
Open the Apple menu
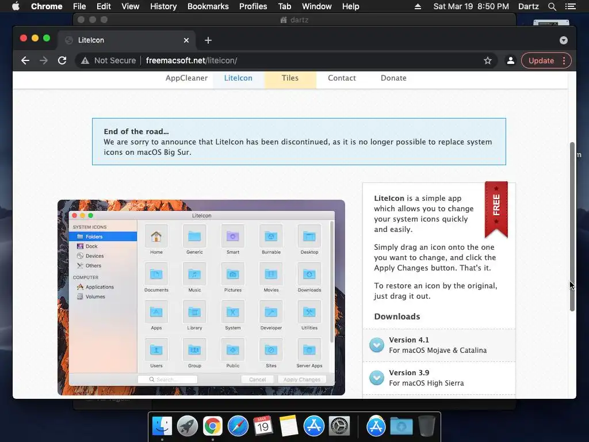16,6
